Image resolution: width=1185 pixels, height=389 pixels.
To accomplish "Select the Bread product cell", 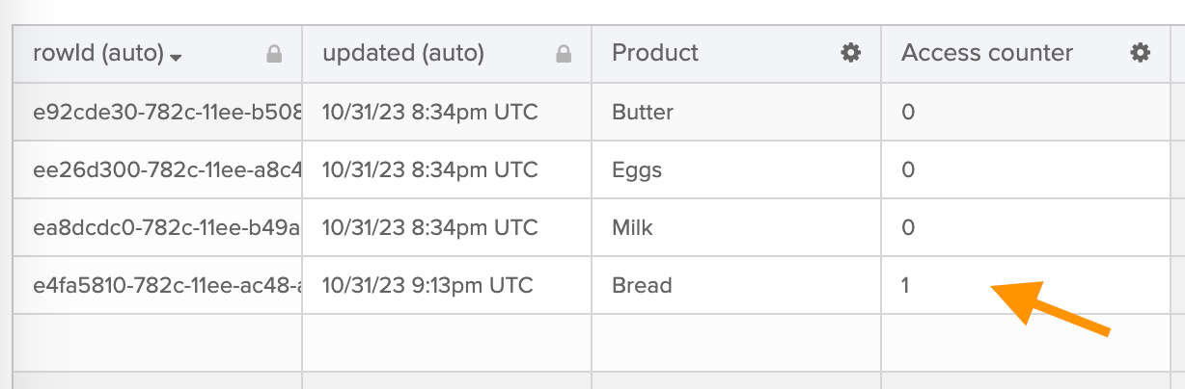I will pyautogui.click(x=642, y=285).
